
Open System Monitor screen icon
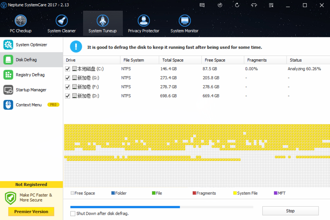pyautogui.click(x=185, y=21)
